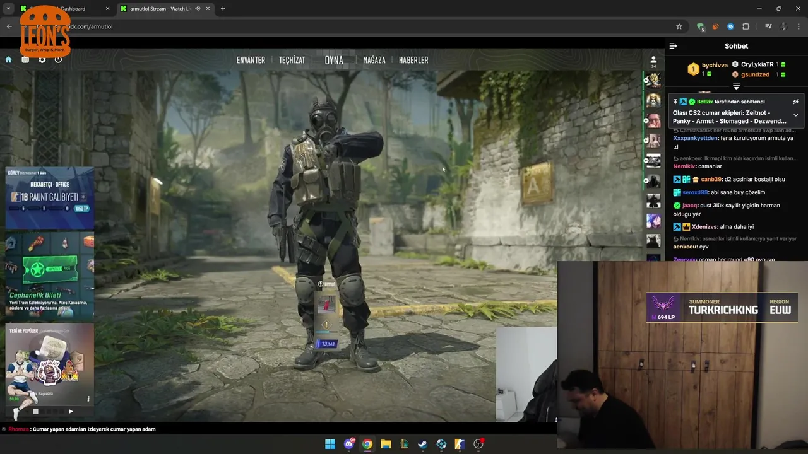The height and width of the screenshot is (454, 808).
Task: Open League of Legends taskbar icon
Action: [x=404, y=444]
